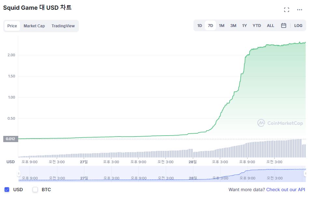Grab the left range slider handle
Screen dimensions: 313x198
19,174
